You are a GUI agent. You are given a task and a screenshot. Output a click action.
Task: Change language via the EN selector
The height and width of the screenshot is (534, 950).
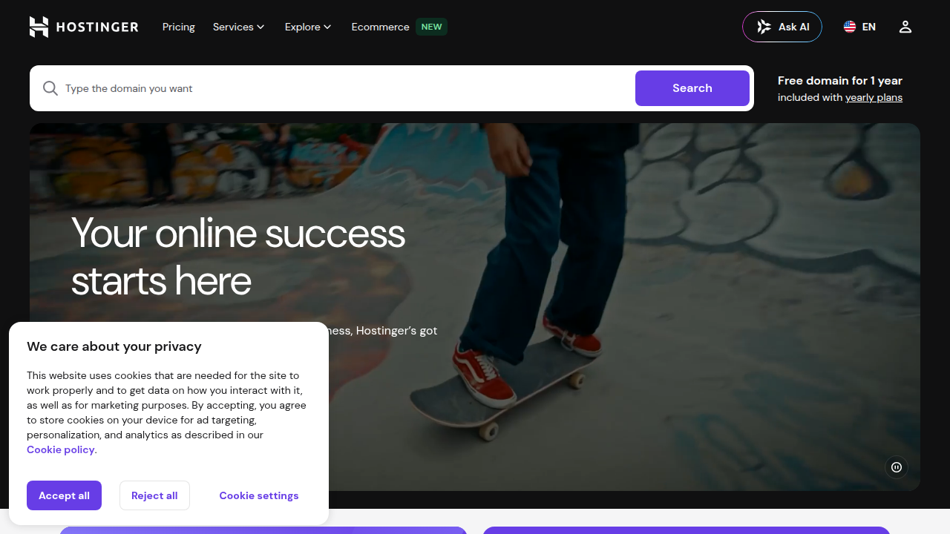(859, 27)
